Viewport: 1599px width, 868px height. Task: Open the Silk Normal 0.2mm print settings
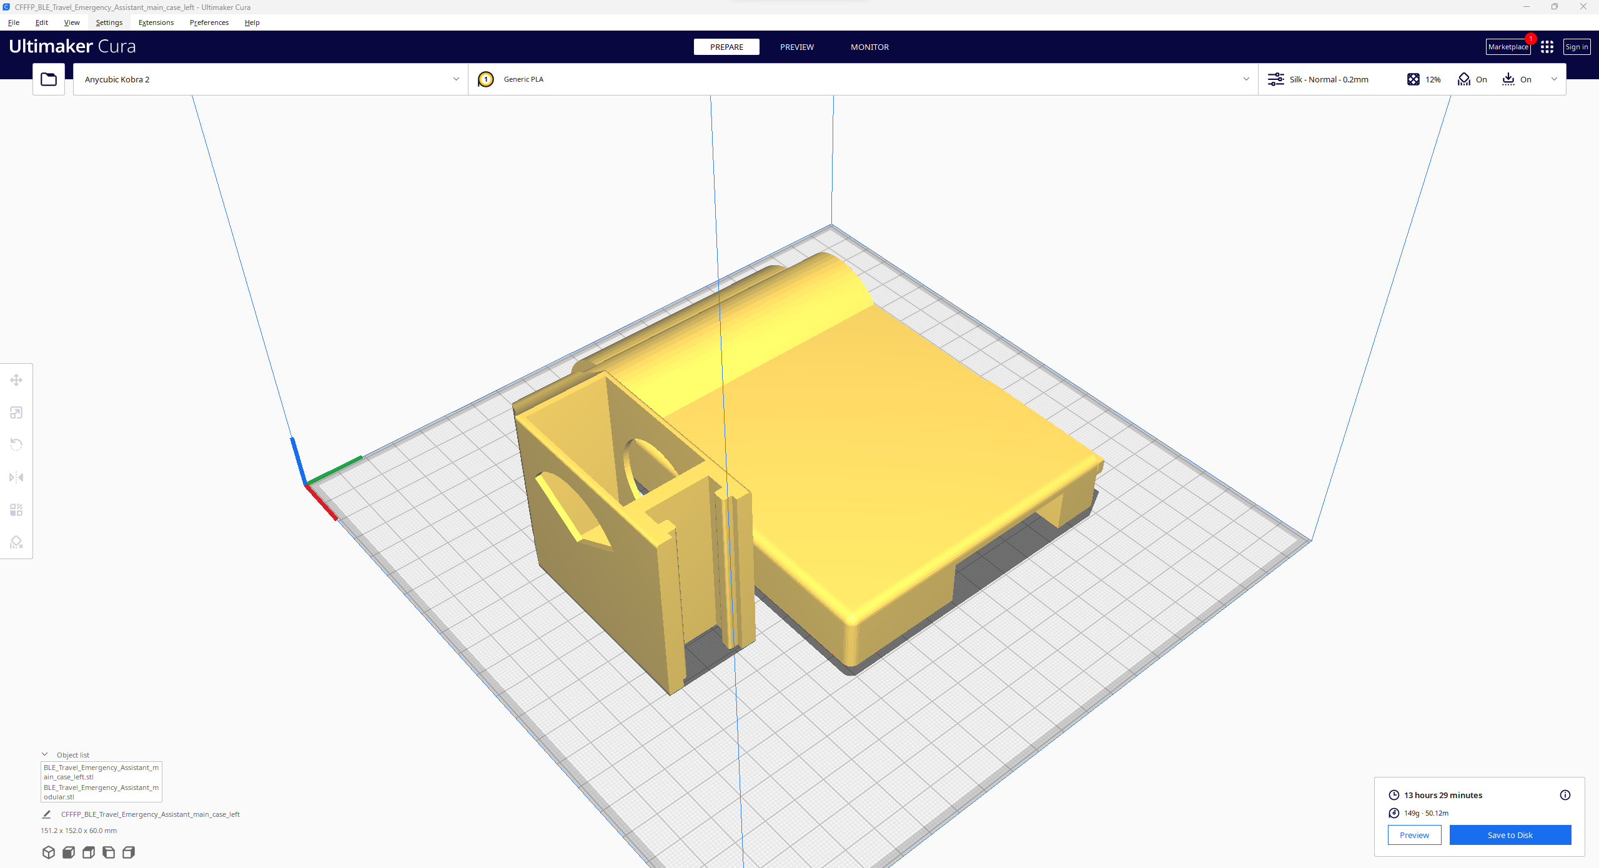point(1328,79)
